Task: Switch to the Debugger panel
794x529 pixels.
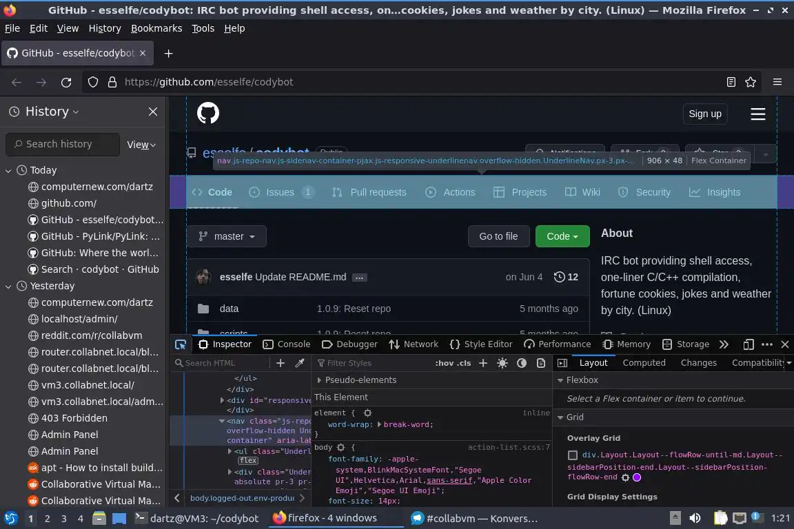Action: tap(350, 344)
